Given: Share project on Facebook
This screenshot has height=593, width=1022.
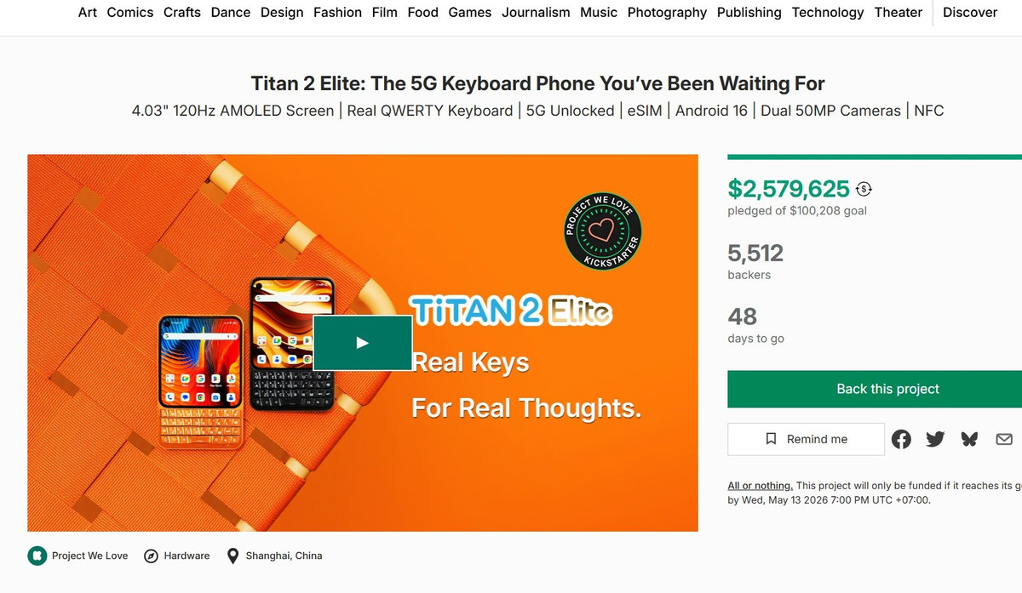Looking at the screenshot, I should pos(901,439).
